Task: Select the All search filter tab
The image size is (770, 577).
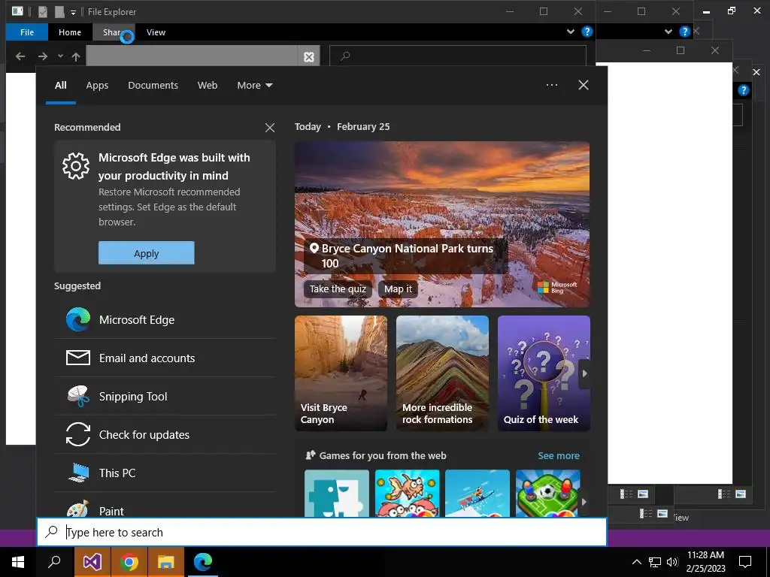Action: [60, 86]
